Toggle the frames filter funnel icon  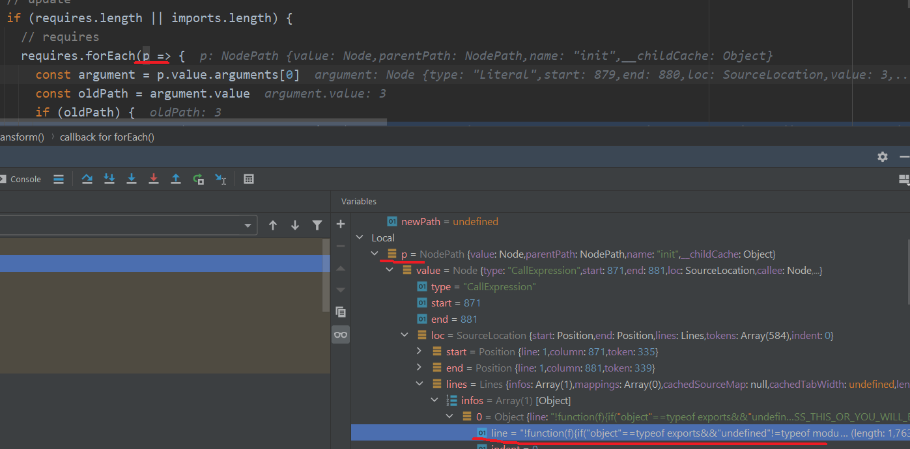(317, 224)
